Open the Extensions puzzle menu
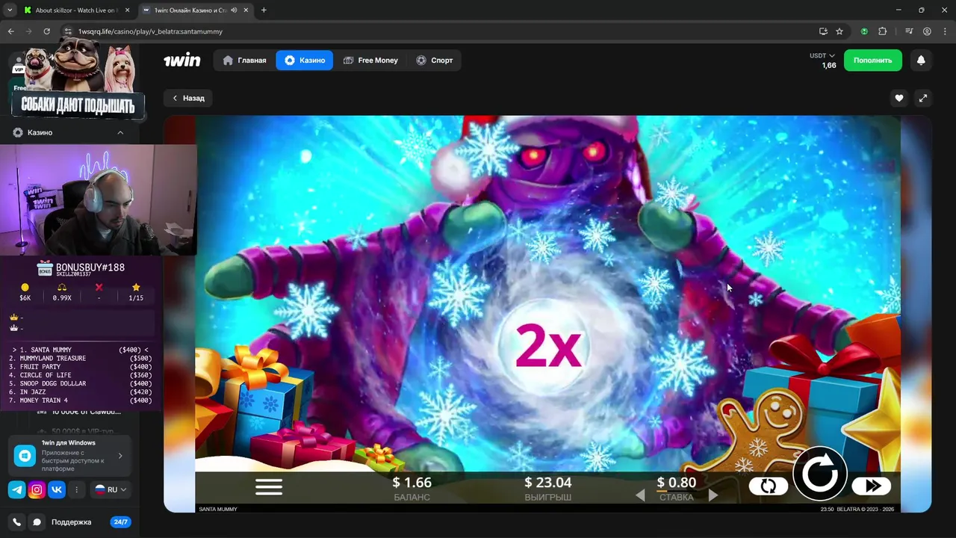Image resolution: width=956 pixels, height=538 pixels. point(883,31)
